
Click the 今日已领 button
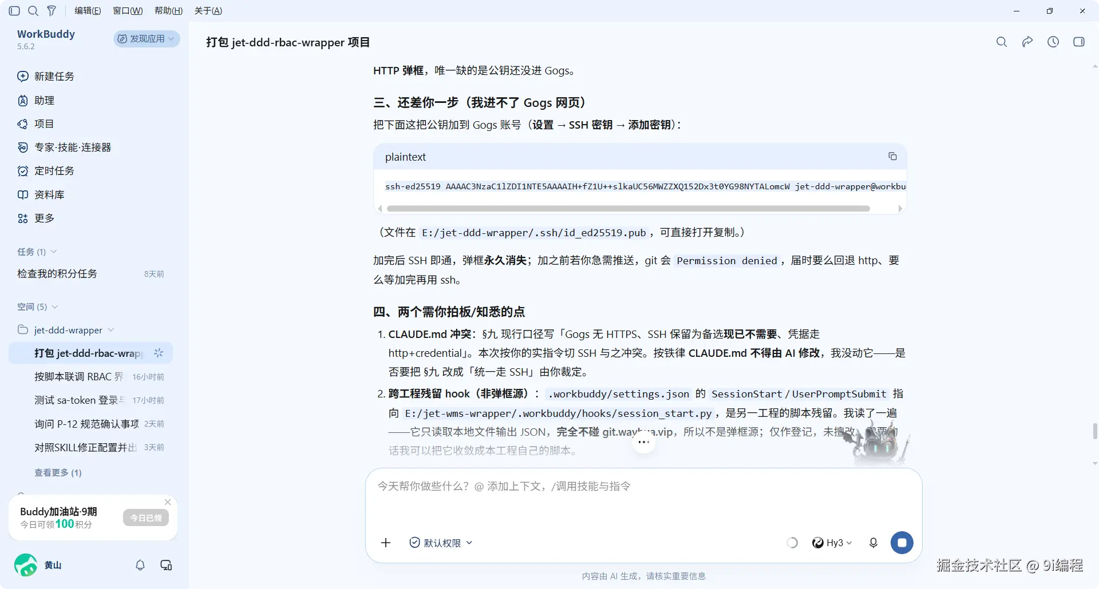coord(146,518)
